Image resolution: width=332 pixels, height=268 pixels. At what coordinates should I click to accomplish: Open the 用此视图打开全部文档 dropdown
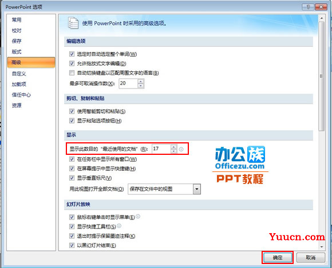[197, 189]
